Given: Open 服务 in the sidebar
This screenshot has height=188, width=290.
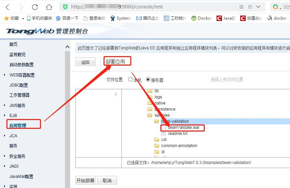Looking at the screenshot, I should click(13, 146).
